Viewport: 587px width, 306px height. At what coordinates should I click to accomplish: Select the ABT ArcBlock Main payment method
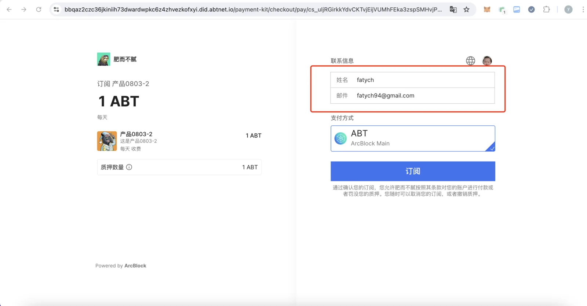pyautogui.click(x=413, y=139)
